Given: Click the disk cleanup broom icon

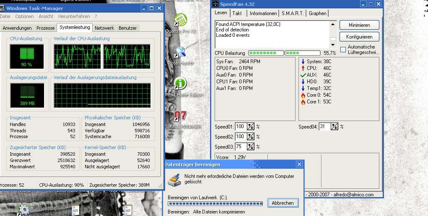Looking at the screenshot, I should (x=174, y=180).
